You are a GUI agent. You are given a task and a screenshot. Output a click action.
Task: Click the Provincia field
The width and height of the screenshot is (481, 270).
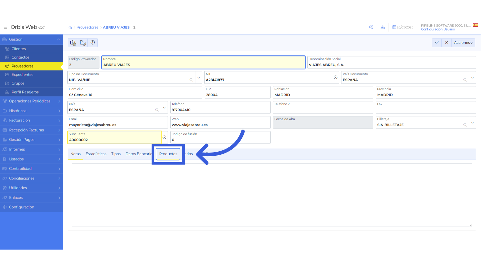(x=426, y=92)
